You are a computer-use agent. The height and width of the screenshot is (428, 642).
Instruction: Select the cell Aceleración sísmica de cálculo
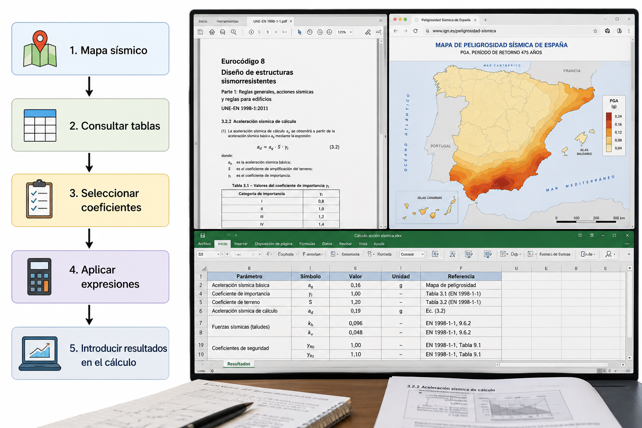(x=249, y=311)
